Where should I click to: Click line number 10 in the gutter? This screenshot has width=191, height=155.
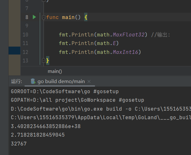(x=25, y=35)
